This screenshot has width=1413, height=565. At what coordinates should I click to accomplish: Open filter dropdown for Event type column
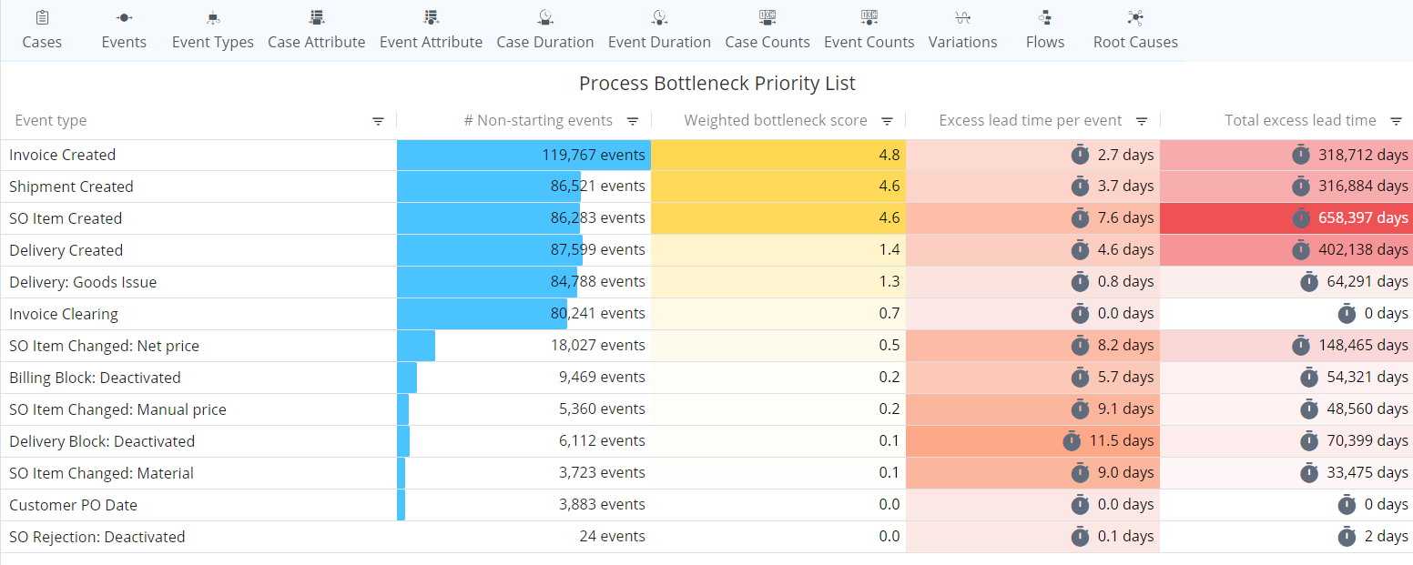[378, 120]
